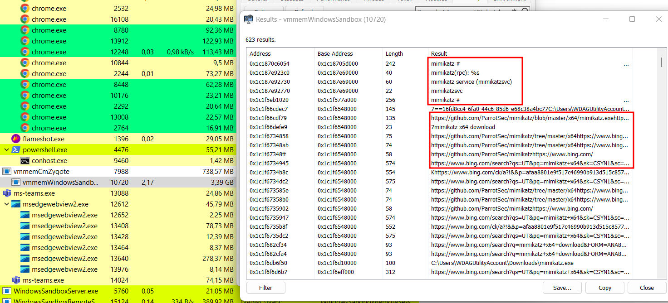
Task: Click base address 0x1c1f6d10000 cell
Action: click(338, 263)
